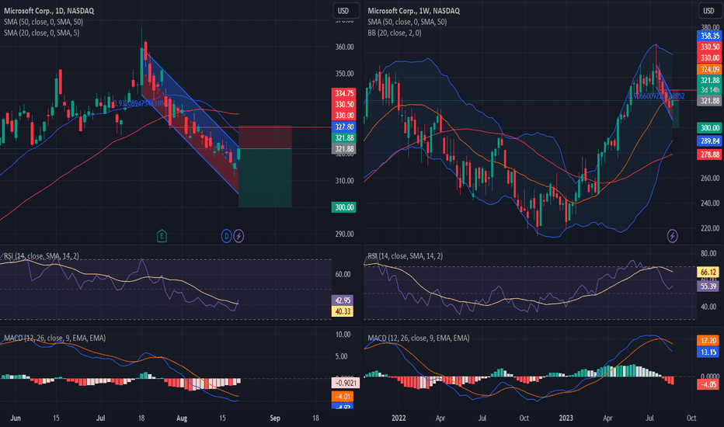Click the 324.09 orange price label on weekly axis
This screenshot has width=724, height=427.
(709, 69)
